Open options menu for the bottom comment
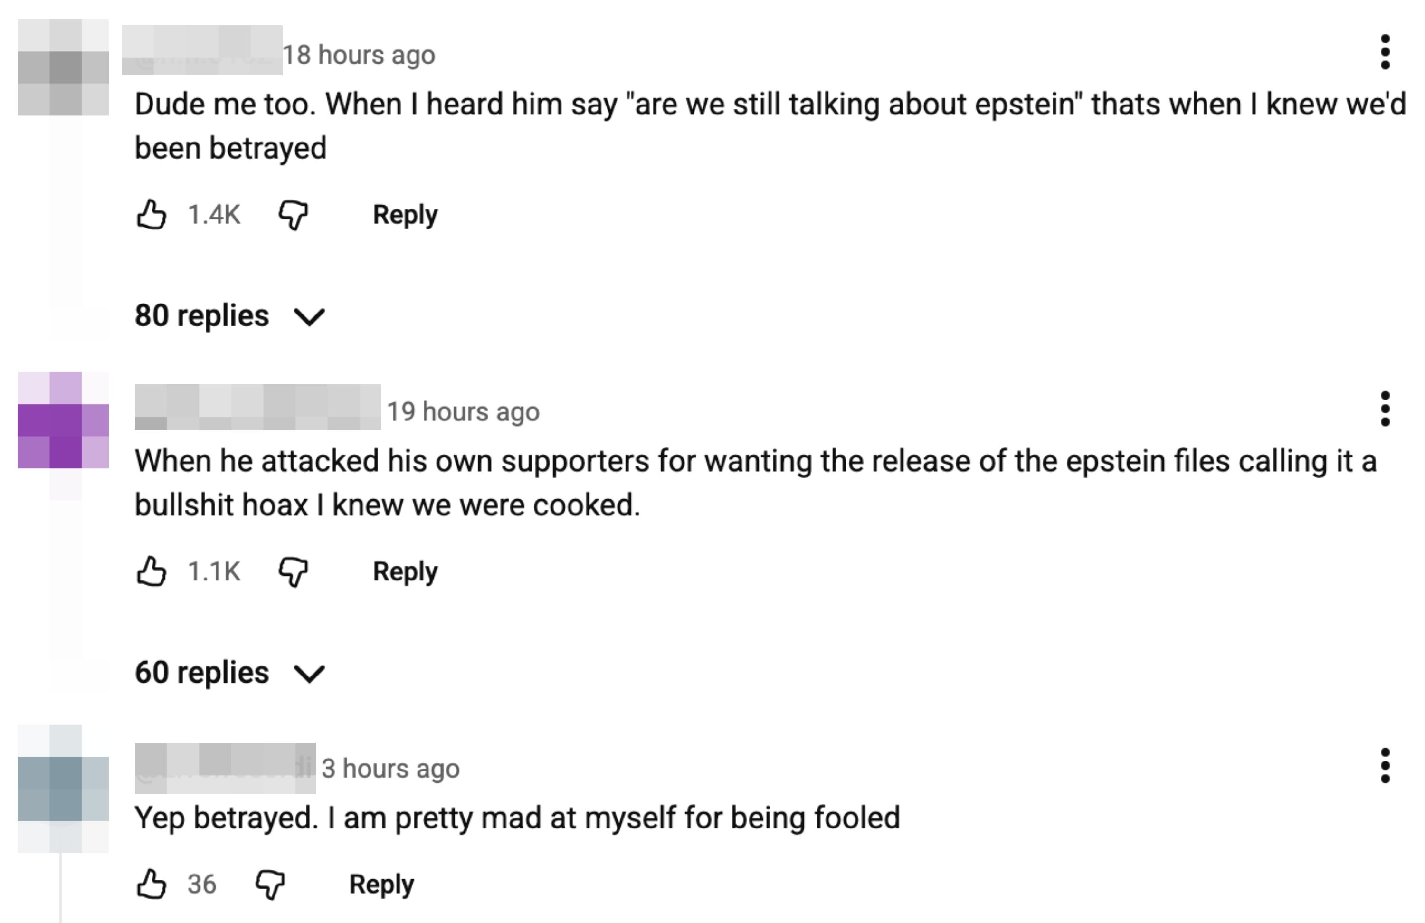This screenshot has width=1425, height=923. (x=1387, y=767)
